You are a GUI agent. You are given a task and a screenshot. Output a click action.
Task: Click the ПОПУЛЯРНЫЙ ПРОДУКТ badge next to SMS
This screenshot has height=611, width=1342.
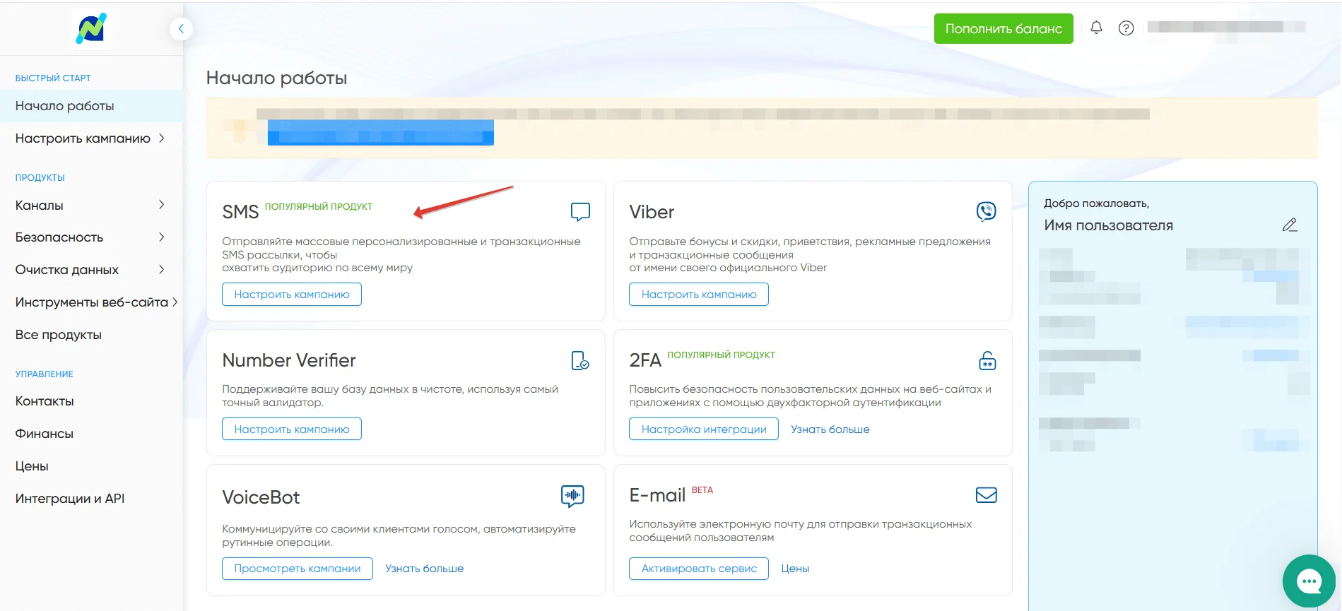click(x=319, y=207)
